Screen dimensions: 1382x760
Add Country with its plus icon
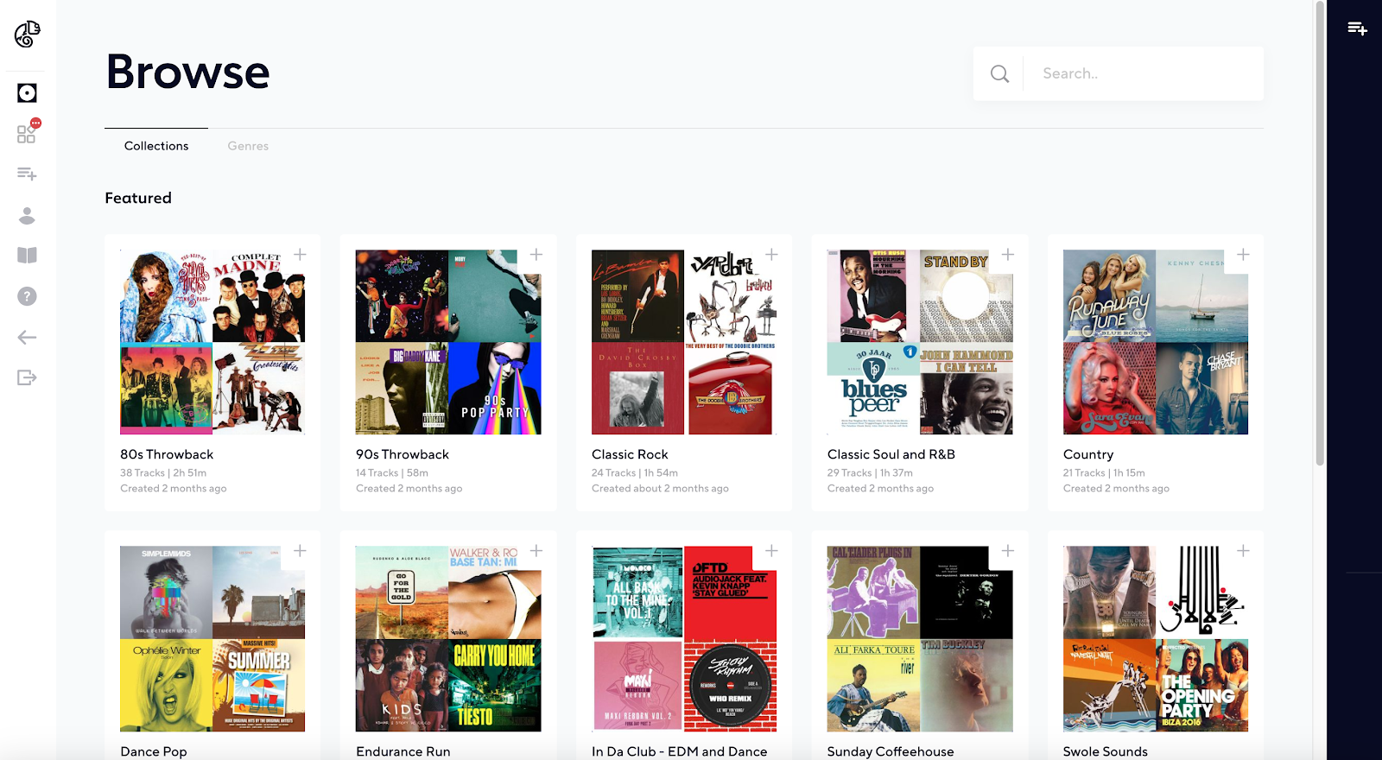pyautogui.click(x=1243, y=255)
